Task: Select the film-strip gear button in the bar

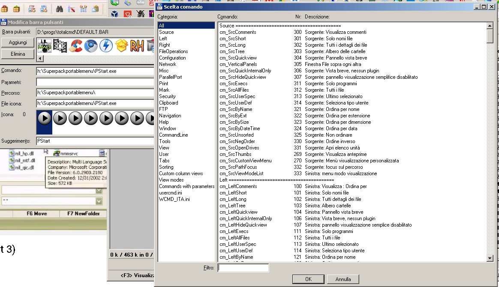Action: [60, 46]
